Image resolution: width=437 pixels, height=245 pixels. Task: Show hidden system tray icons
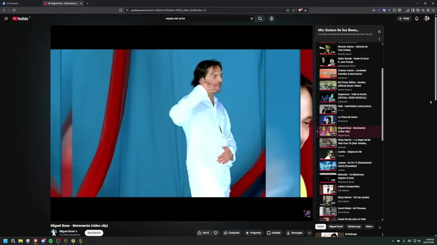[x=393, y=241]
